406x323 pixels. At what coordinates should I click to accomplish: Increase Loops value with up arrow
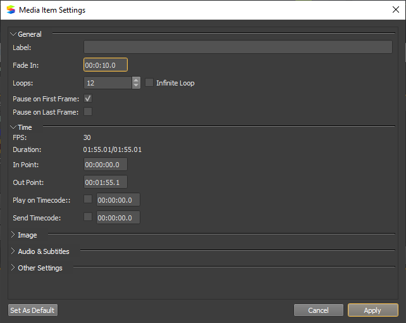tap(136, 80)
